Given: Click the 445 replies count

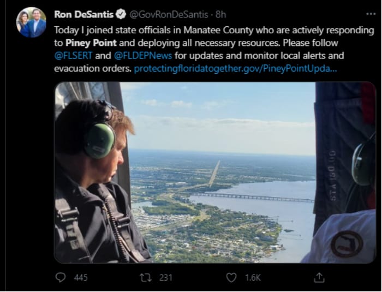Looking at the screenshot, I should pyautogui.click(x=81, y=278).
